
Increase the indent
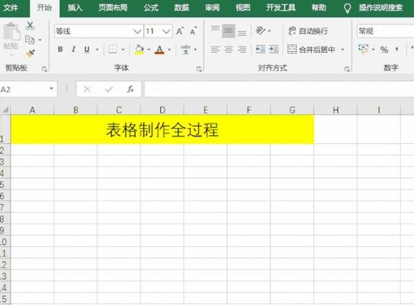(274, 50)
